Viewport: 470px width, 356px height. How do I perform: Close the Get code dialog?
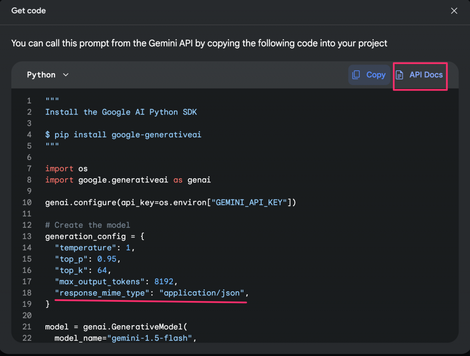pos(454,11)
